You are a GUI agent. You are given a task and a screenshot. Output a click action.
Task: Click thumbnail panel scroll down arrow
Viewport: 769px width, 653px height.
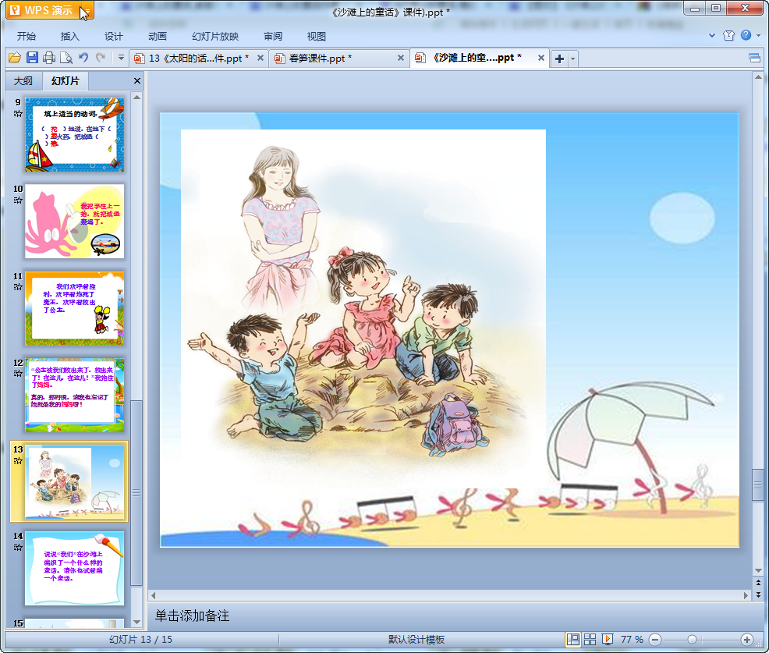tap(136, 622)
